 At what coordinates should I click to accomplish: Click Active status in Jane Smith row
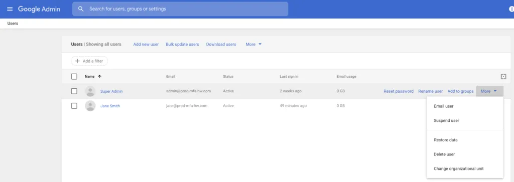[228, 106]
